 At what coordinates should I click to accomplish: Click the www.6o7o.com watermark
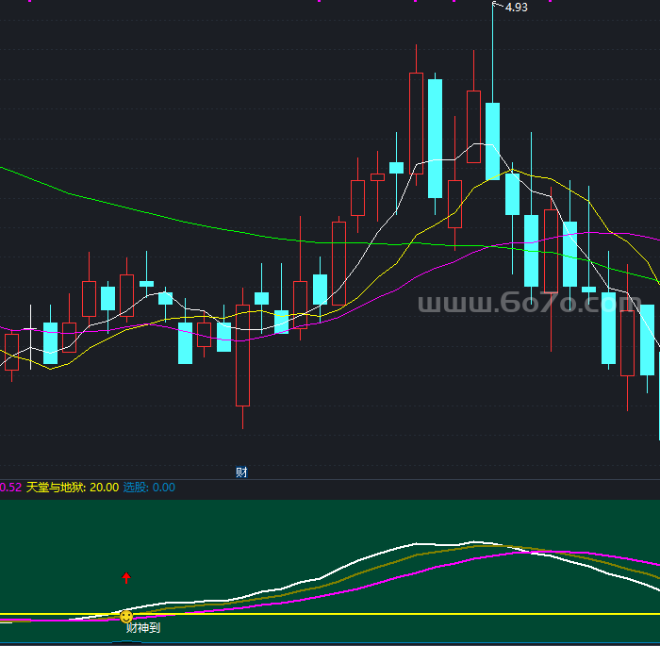537,305
